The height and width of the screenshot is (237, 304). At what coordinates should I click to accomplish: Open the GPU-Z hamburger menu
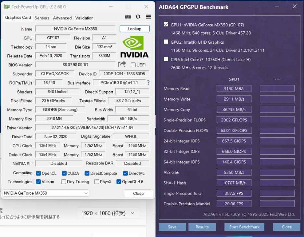(x=148, y=17)
